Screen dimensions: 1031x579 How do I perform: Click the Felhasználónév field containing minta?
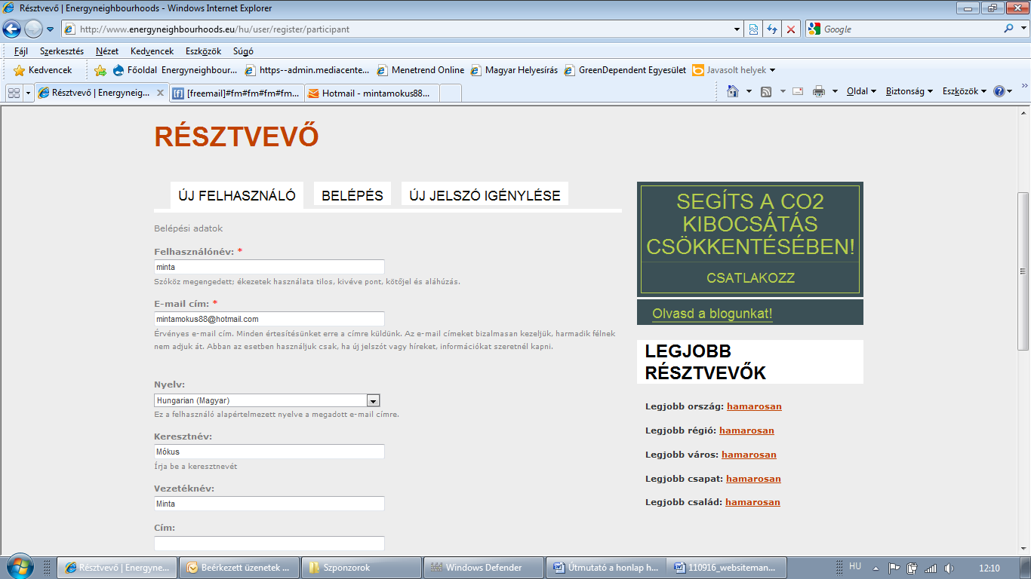(x=269, y=267)
